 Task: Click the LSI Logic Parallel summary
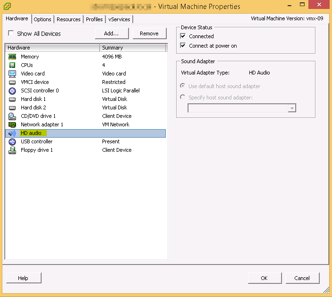[121, 91]
